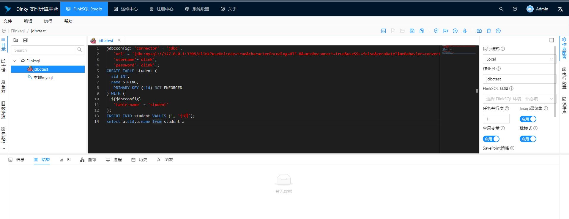Switch to the 血缘 tab
Viewport: 569px width, 219px height.
pos(88,160)
